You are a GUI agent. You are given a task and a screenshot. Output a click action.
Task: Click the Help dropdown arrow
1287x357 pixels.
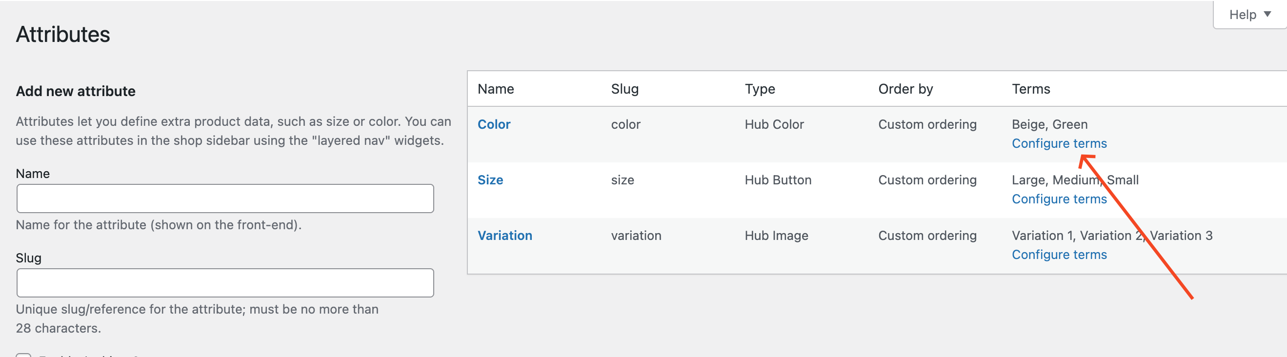1267,14
